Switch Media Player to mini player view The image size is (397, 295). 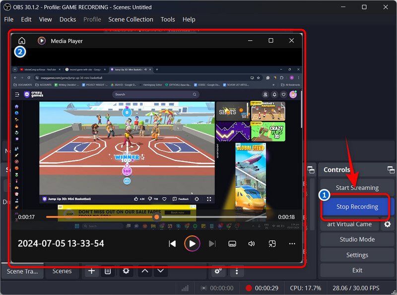pos(272,244)
